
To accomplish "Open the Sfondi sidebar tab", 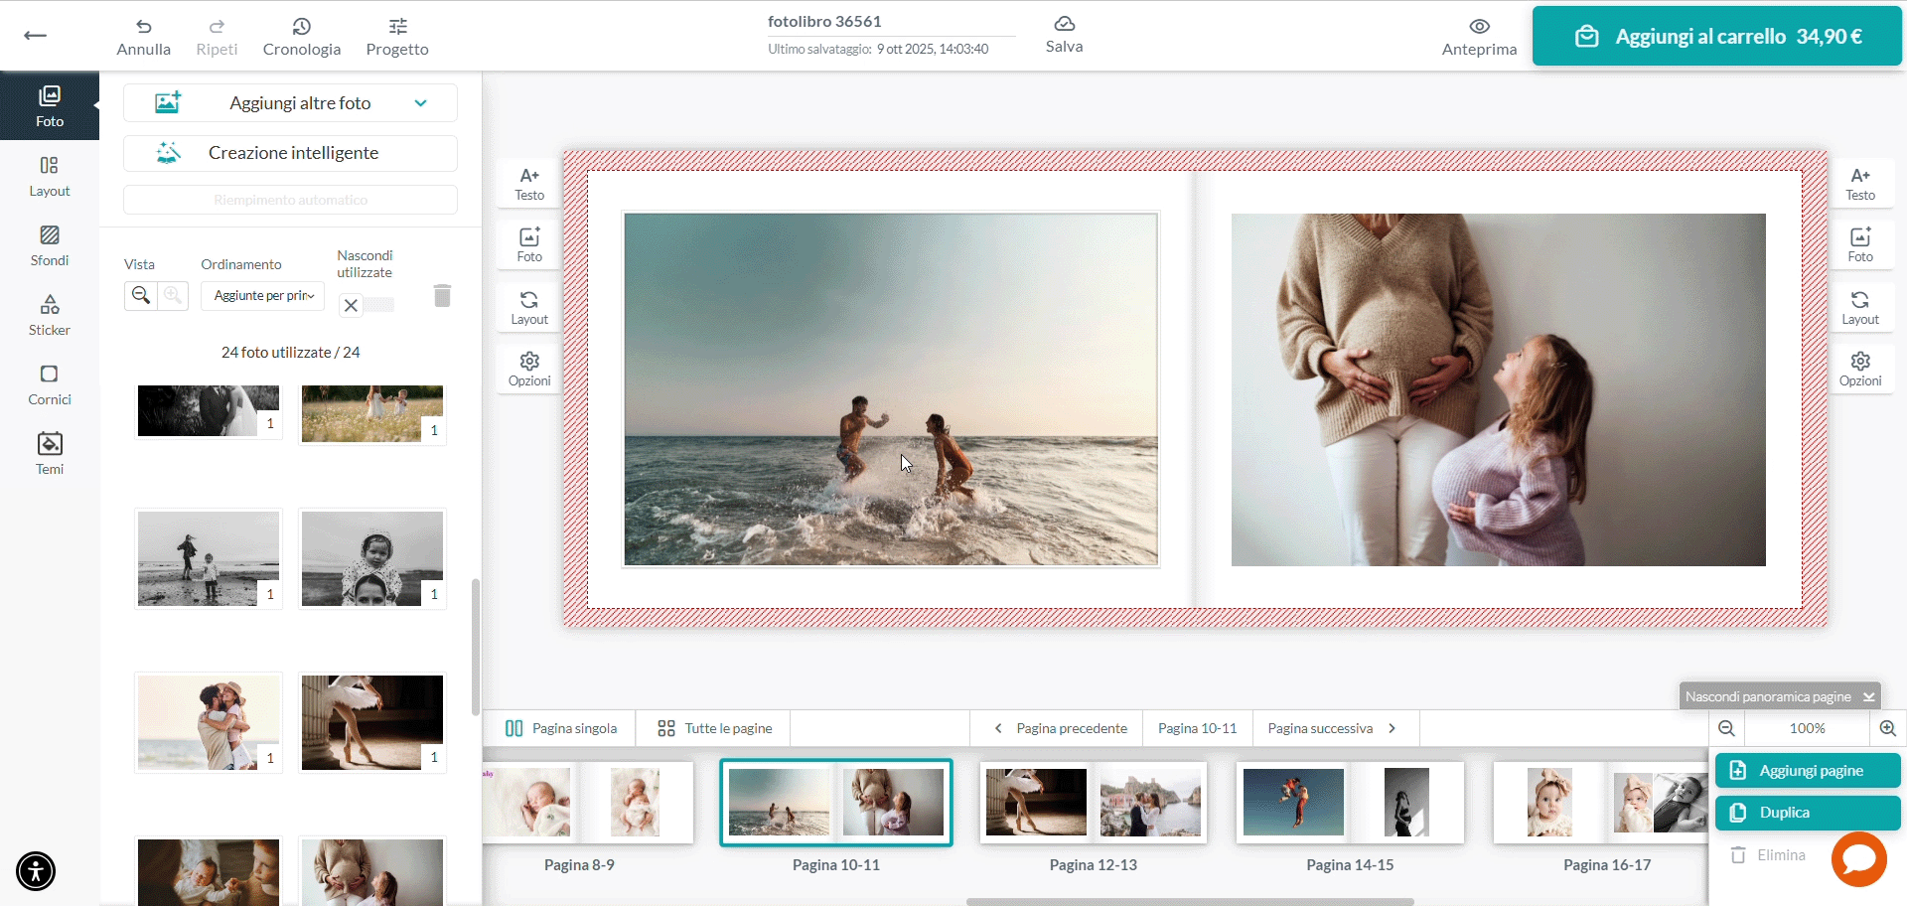I will click(x=50, y=246).
